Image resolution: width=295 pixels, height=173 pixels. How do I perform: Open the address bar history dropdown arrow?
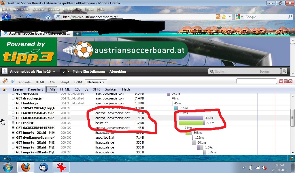pos(230,17)
